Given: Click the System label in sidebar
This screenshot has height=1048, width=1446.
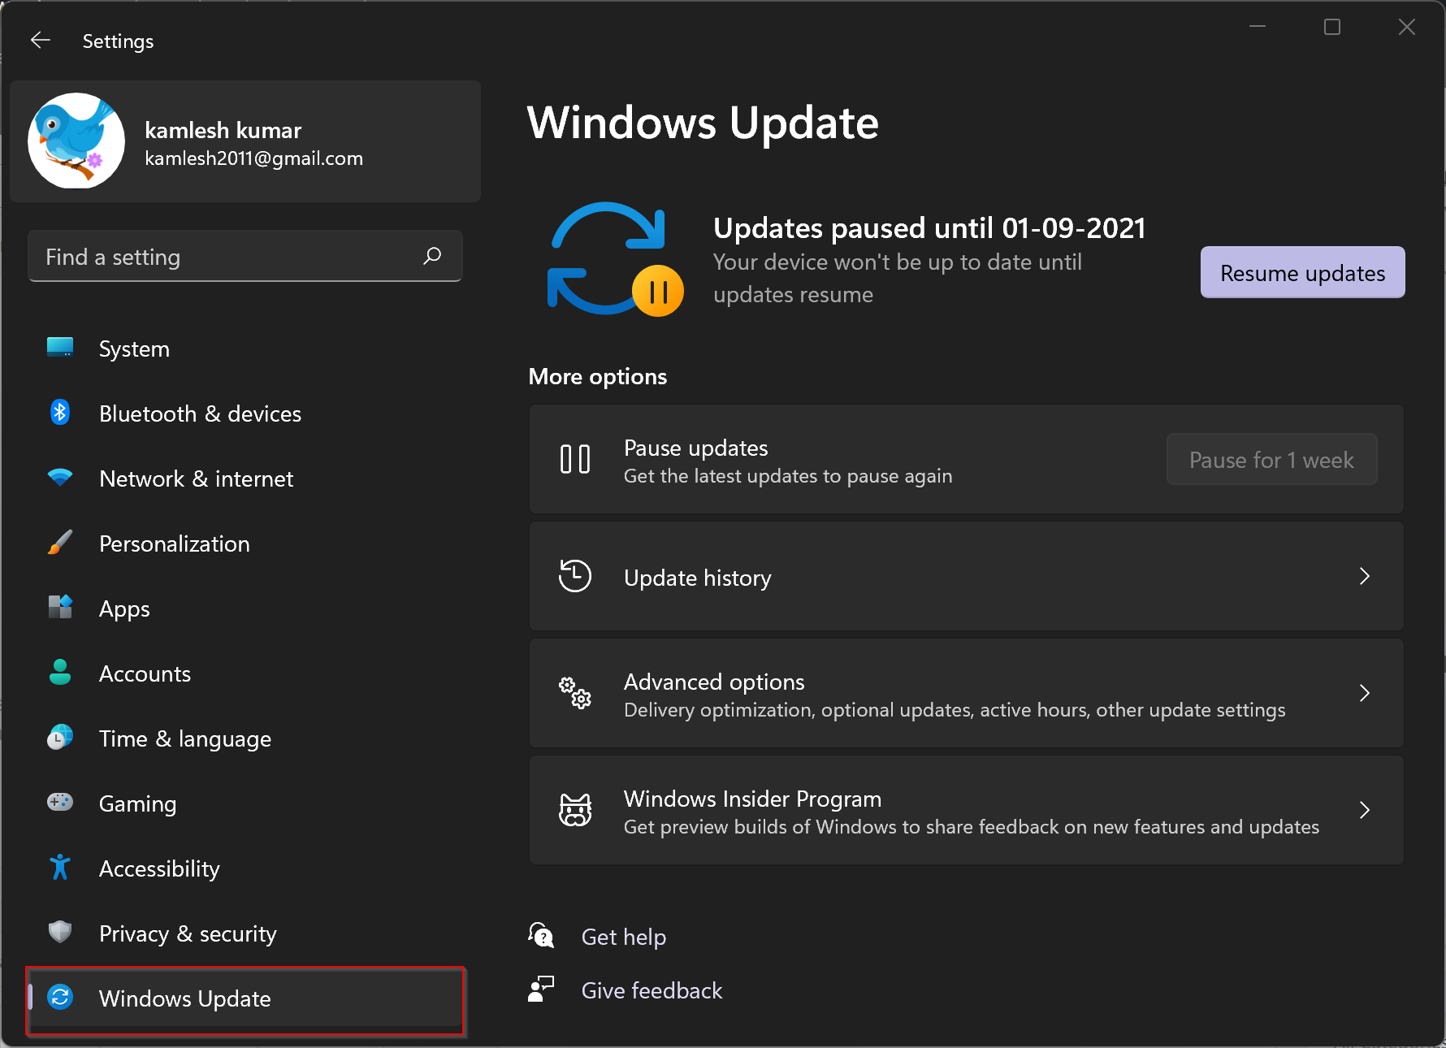Looking at the screenshot, I should 134,349.
